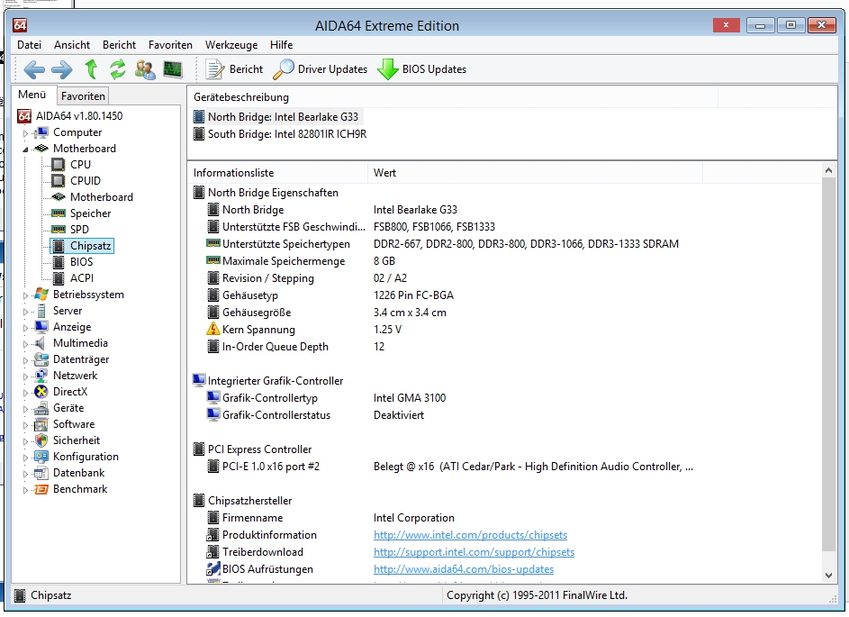The width and height of the screenshot is (849, 617).
Task: Click the AIDA64 v1.80.1450 root node
Action: [79, 116]
